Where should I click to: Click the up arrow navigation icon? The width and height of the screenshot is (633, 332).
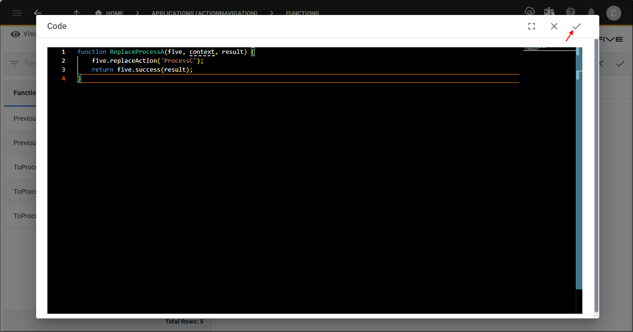pyautogui.click(x=76, y=13)
